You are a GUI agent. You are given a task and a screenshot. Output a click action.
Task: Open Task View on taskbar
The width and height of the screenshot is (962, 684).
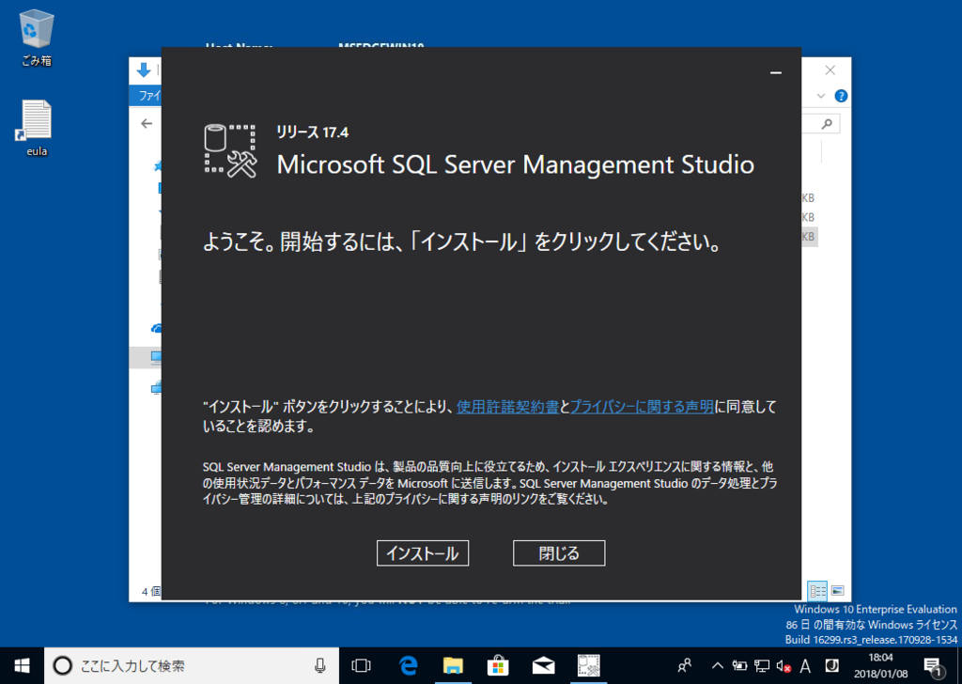(361, 665)
